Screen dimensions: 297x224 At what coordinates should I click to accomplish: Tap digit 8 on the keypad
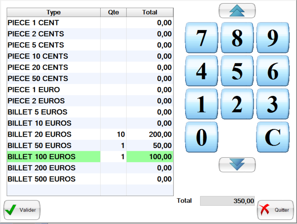click(x=237, y=38)
